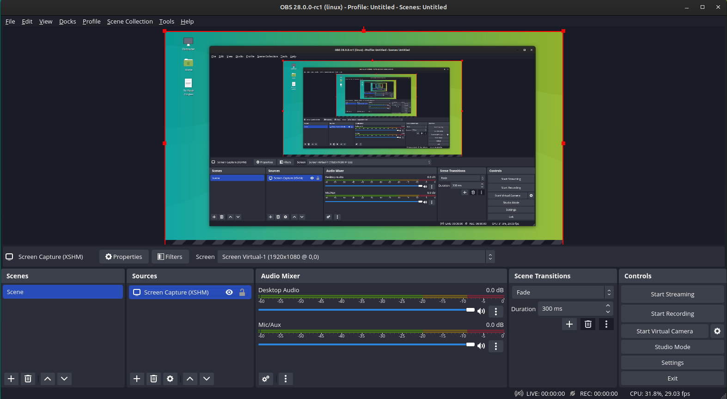Remove selected source with trash icon
The width and height of the screenshot is (727, 399).
(x=153, y=379)
